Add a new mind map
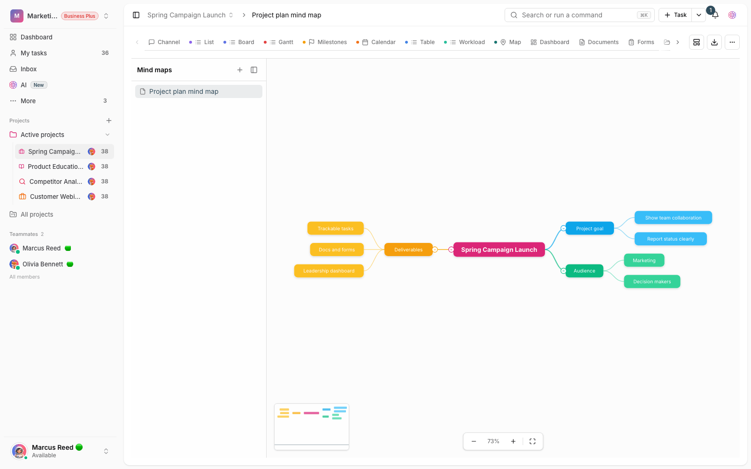The width and height of the screenshot is (751, 469). coord(240,70)
